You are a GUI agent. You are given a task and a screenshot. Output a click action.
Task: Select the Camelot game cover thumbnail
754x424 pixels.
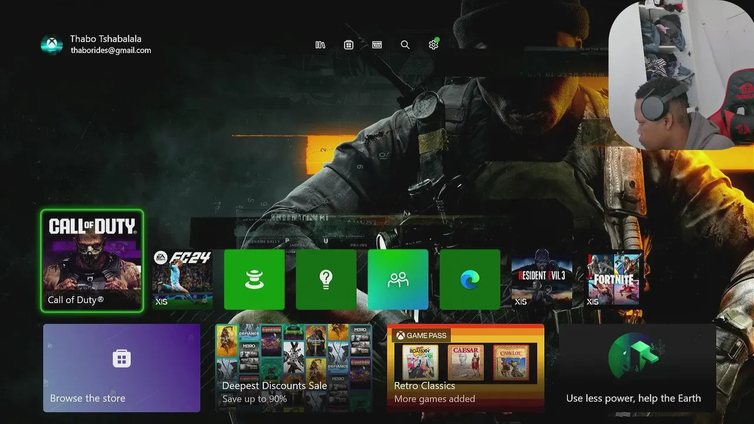511,363
